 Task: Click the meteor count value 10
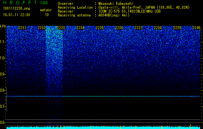click(47, 15)
